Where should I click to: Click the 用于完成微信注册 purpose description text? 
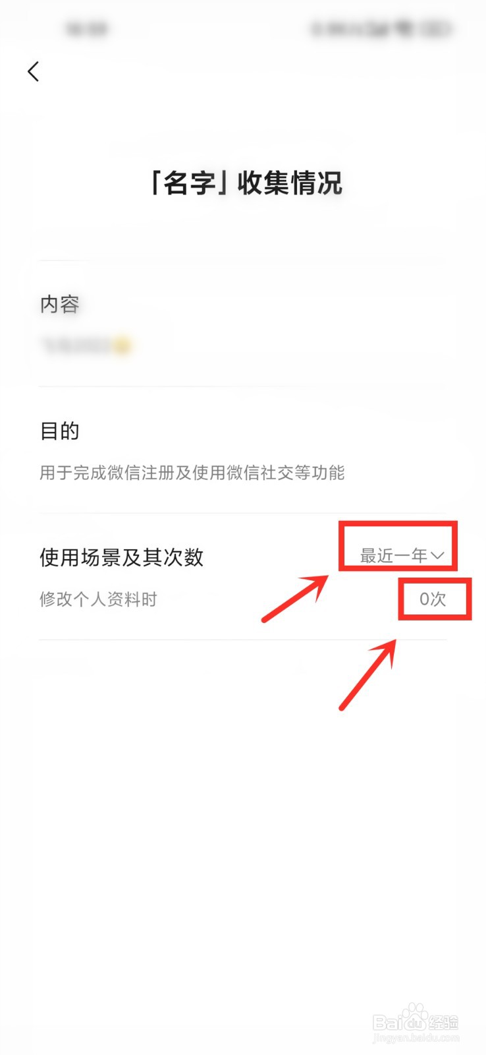[x=192, y=472]
